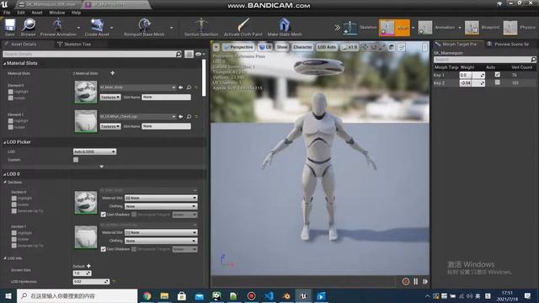Browse to Element 1 material in content browser
This screenshot has width=539, height=303.
(189, 117)
